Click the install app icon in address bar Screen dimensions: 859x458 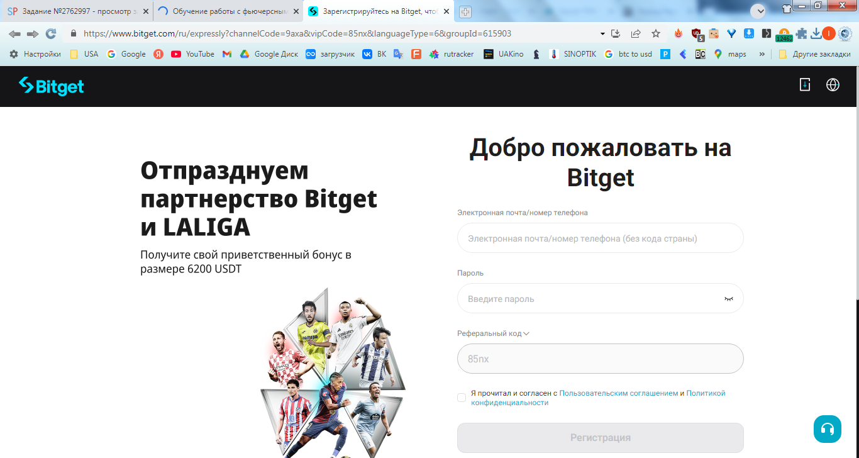pos(616,34)
